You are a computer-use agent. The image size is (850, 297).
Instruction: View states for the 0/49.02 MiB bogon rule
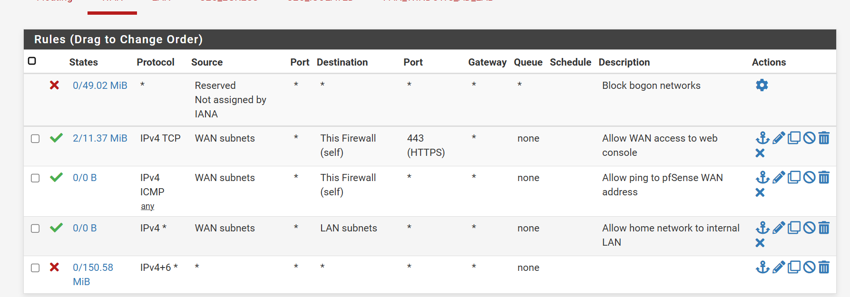pos(100,86)
